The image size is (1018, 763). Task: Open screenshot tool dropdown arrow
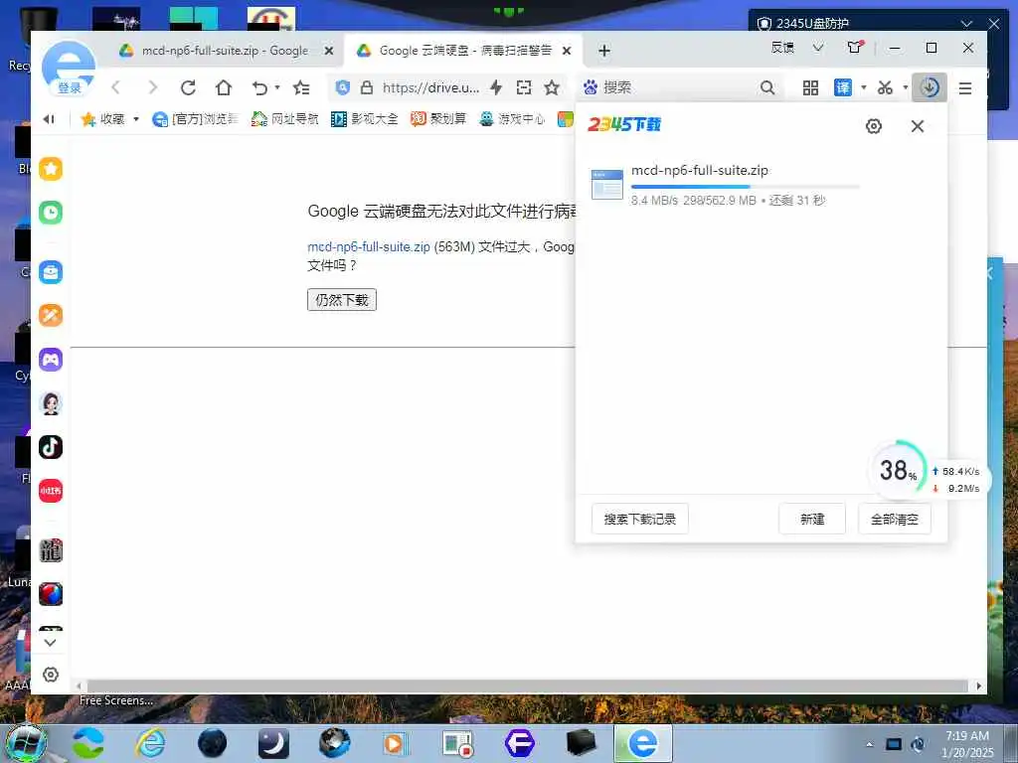coord(905,87)
